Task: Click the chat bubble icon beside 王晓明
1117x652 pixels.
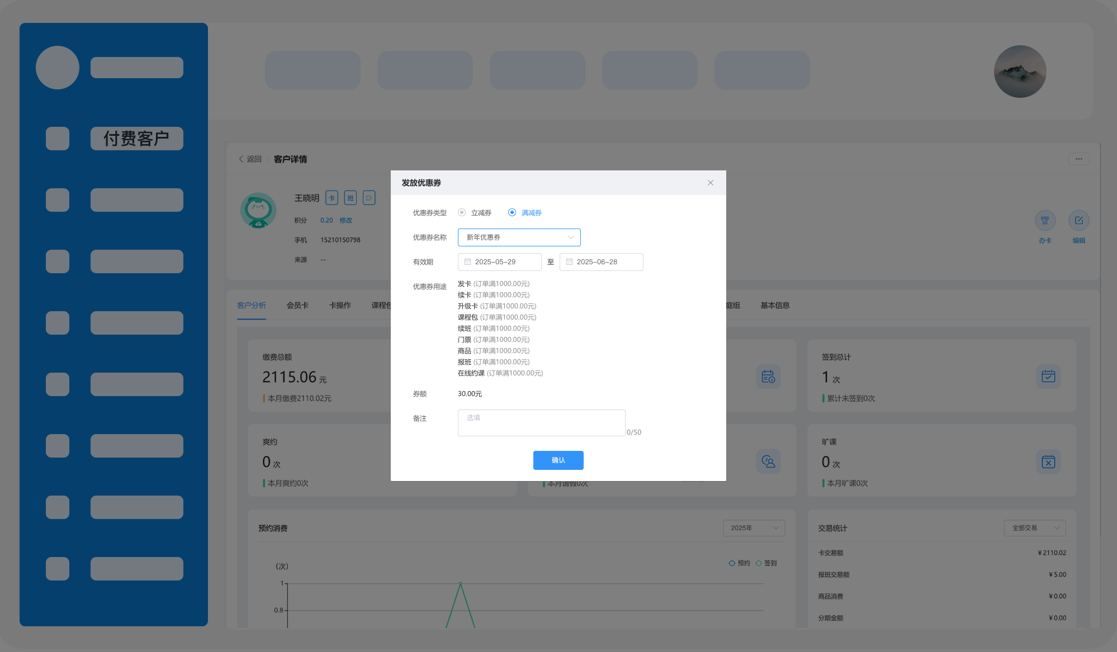Action: point(368,198)
